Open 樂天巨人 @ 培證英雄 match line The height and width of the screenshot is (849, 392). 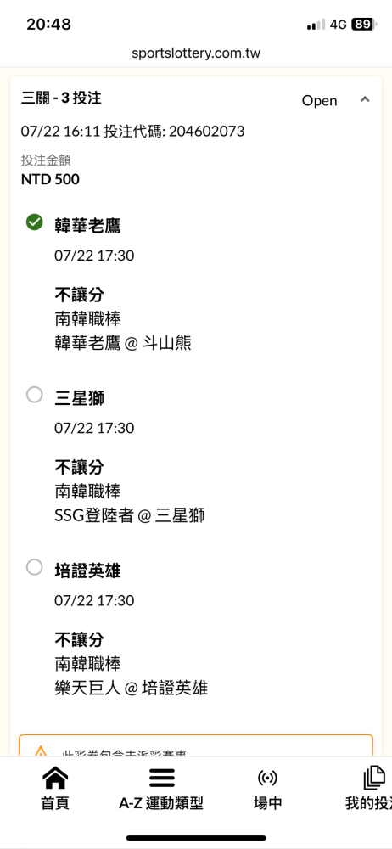pos(131,688)
